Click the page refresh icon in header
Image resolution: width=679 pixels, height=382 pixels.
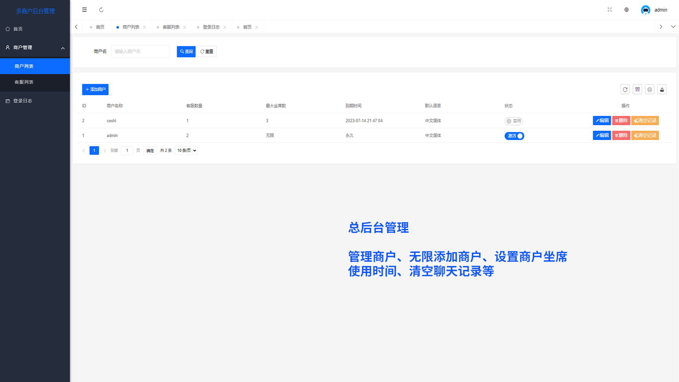(101, 10)
